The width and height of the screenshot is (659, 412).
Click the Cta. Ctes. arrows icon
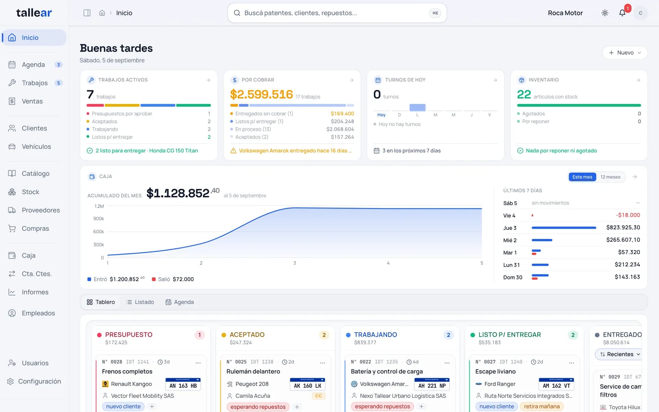tap(12, 274)
